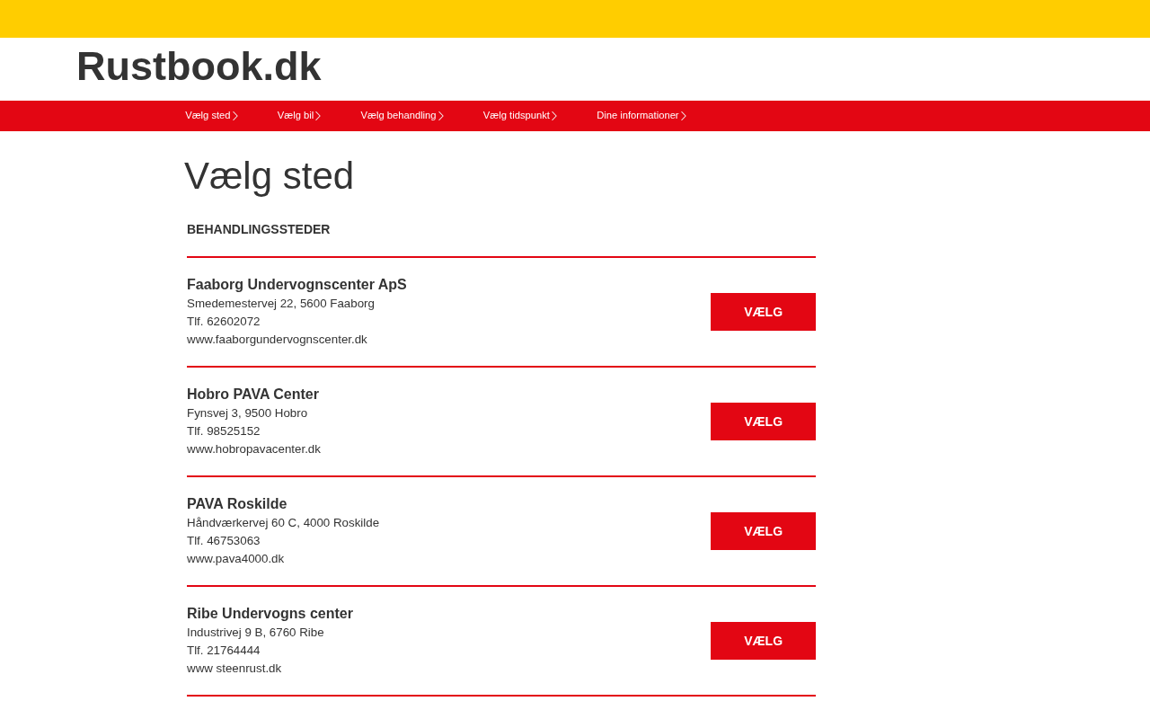Click the chevron beside Vælg tidspunkt
Viewport: 1150px width, 719px height.
pos(554,116)
